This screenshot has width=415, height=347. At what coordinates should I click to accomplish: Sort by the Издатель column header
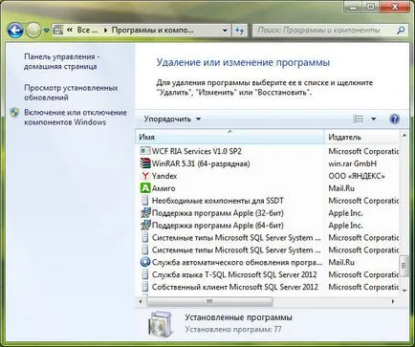pyautogui.click(x=362, y=137)
